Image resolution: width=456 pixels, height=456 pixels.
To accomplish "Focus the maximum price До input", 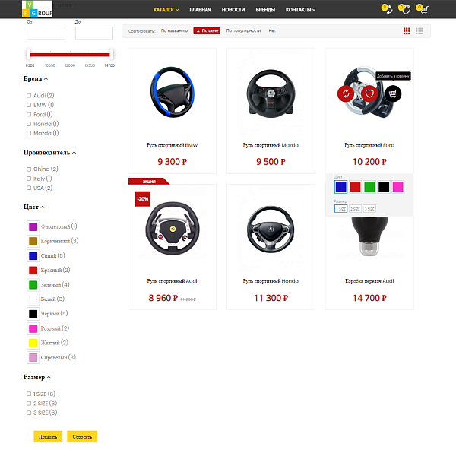I will coord(94,33).
